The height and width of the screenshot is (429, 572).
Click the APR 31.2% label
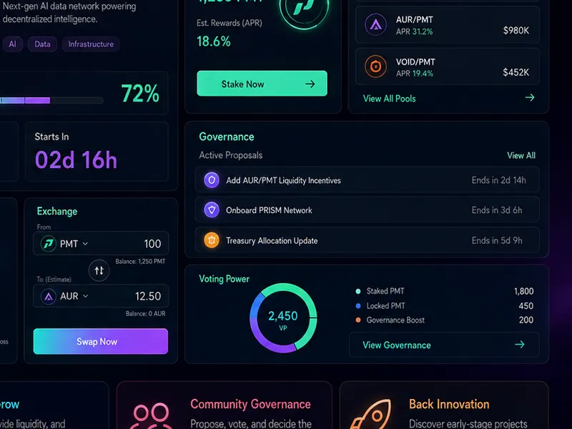[415, 31]
